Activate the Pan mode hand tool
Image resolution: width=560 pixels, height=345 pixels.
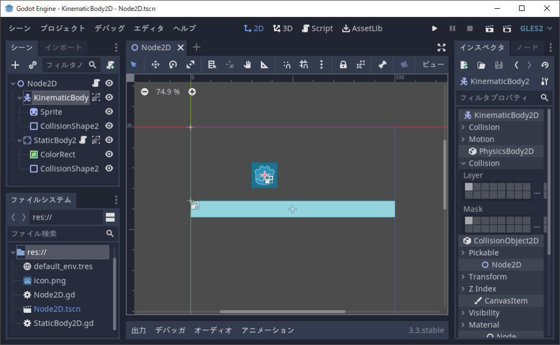tap(247, 65)
